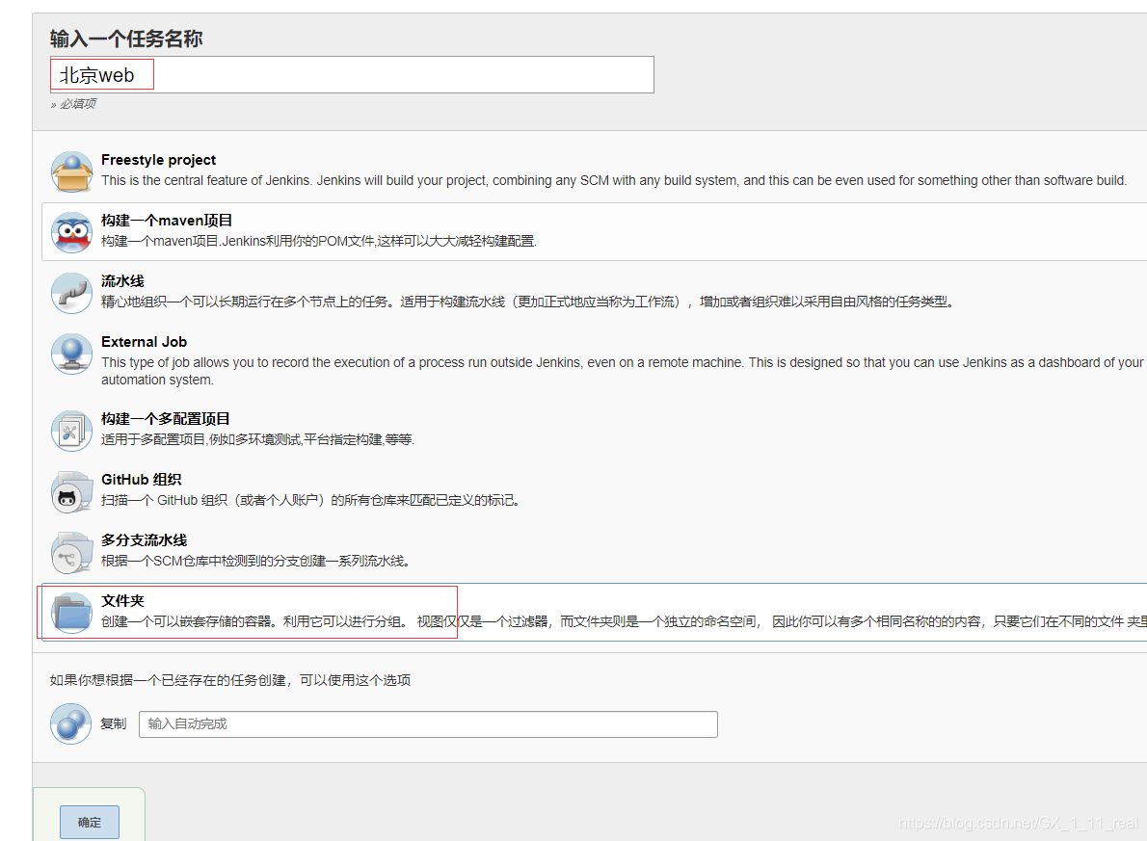Image resolution: width=1147 pixels, height=841 pixels.
Task: Pick the 构建一个多配置项目 title
Action: pos(166,419)
